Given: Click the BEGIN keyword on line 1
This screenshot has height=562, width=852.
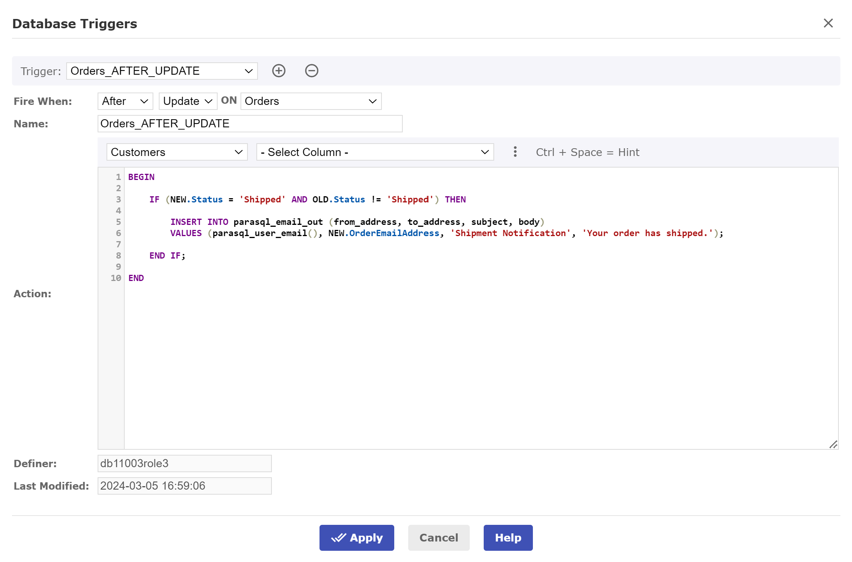Looking at the screenshot, I should 141,177.
